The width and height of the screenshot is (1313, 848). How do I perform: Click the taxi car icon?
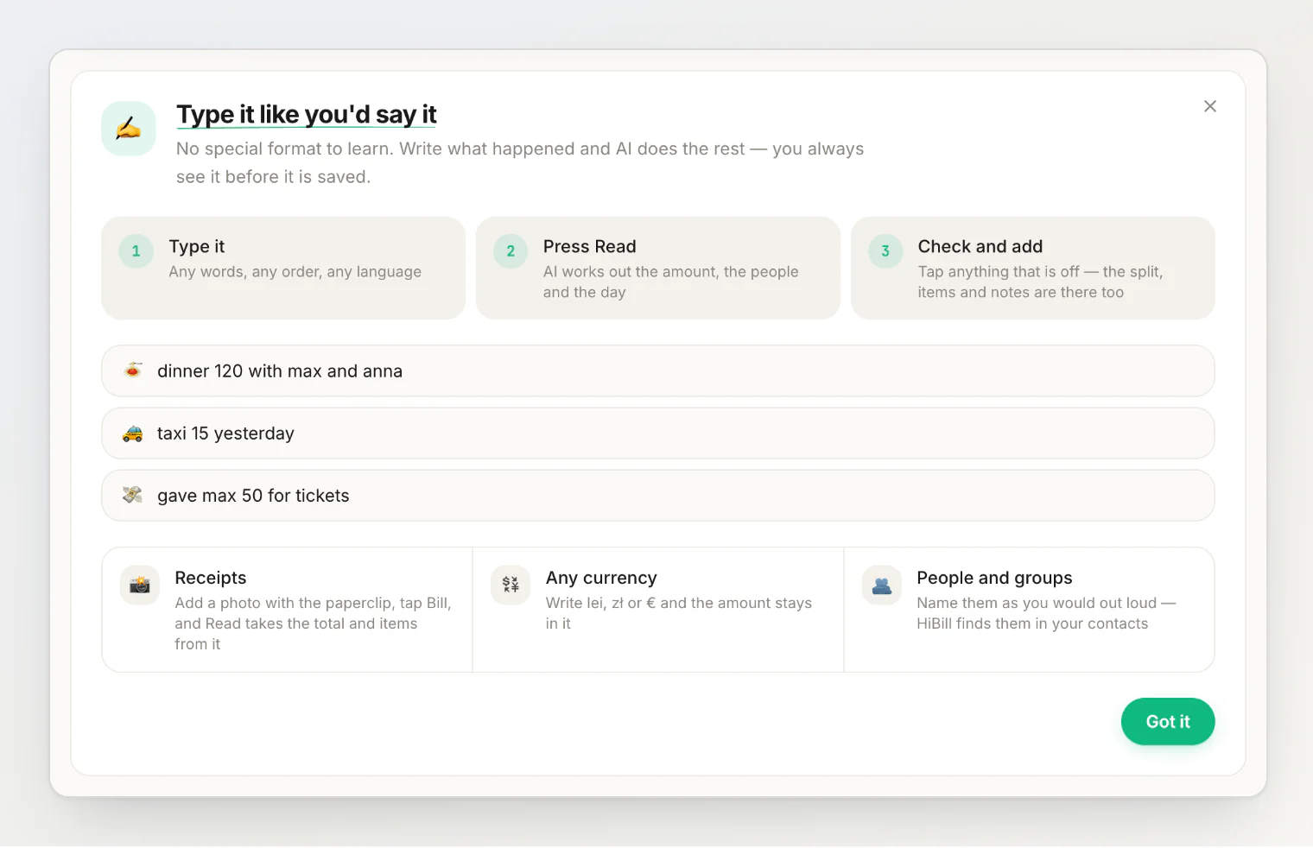click(x=133, y=433)
